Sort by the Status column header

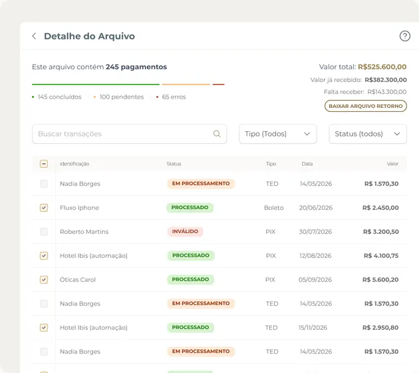(x=174, y=164)
